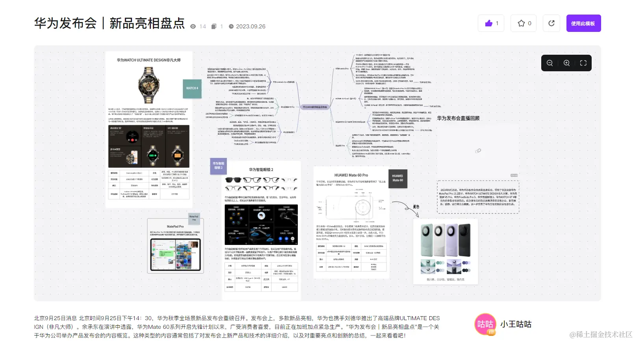Click the clock date icon

coord(231,26)
